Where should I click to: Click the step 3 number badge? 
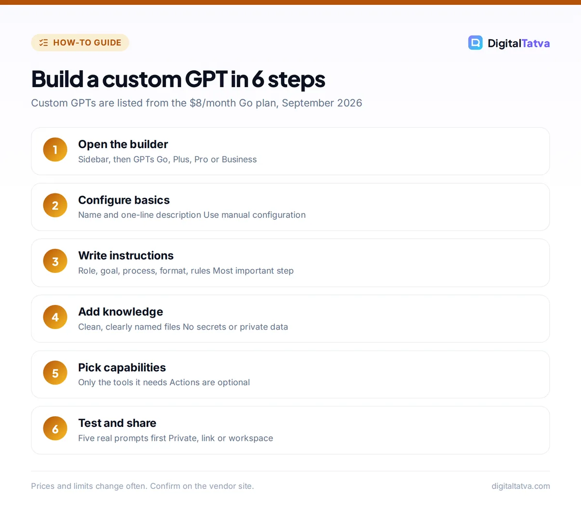click(55, 261)
